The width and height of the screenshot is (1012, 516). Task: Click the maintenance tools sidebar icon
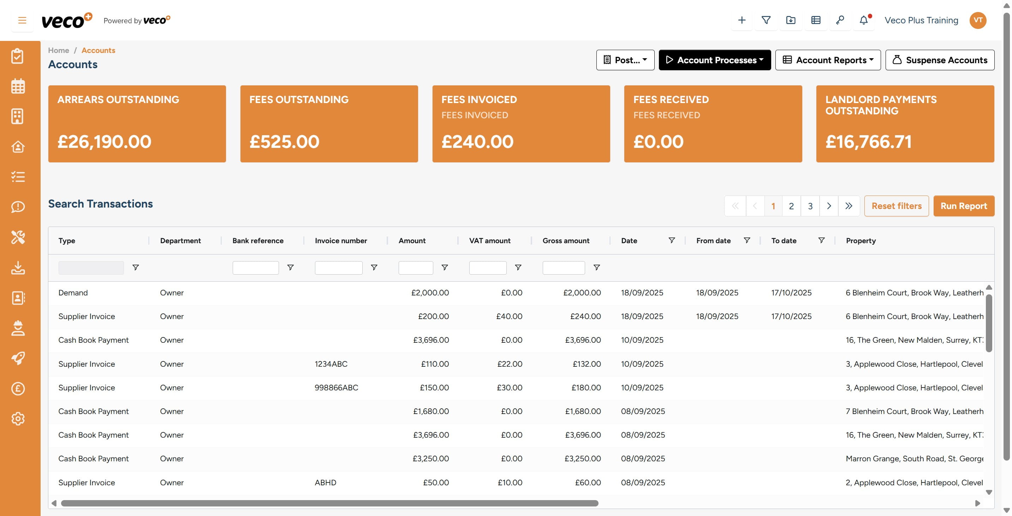click(18, 237)
